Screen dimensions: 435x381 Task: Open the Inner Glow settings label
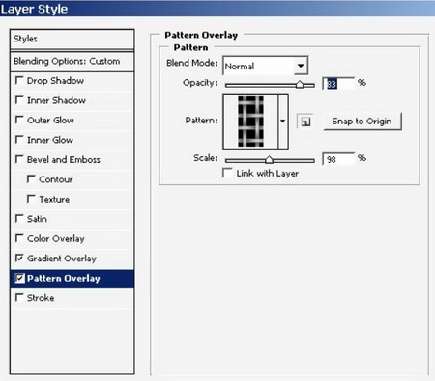(50, 140)
